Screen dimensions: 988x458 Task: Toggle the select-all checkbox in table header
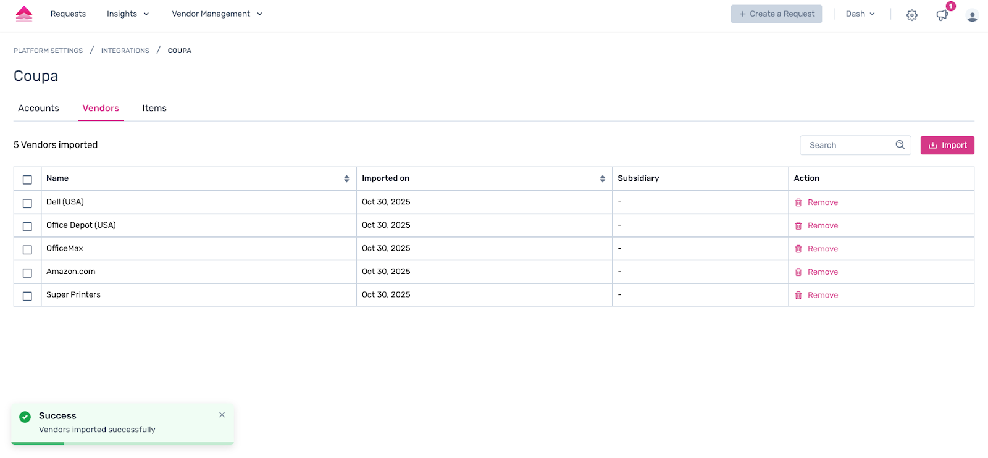tap(27, 179)
